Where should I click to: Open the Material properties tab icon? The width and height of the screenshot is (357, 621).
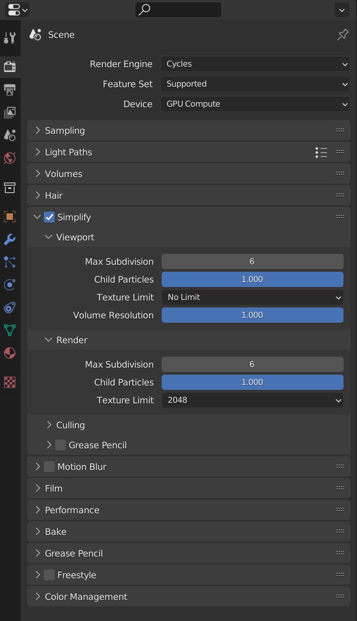coord(10,353)
